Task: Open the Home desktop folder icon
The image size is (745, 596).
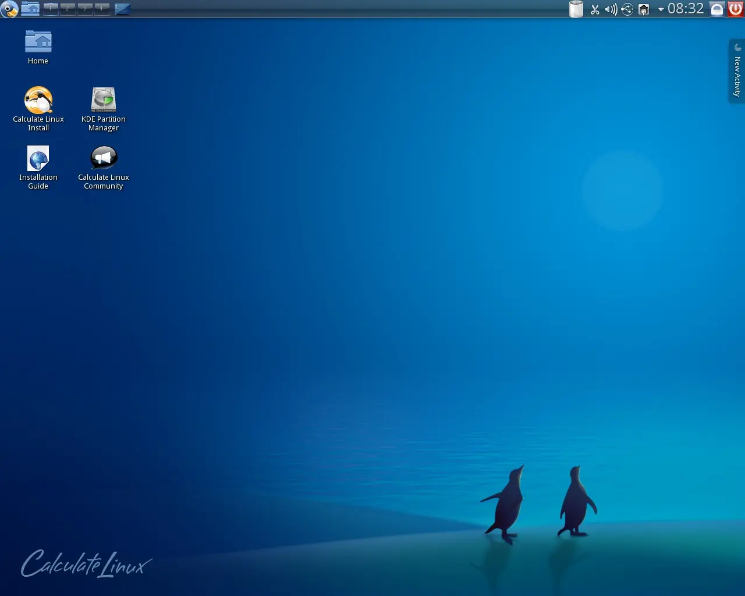Action: [x=38, y=48]
